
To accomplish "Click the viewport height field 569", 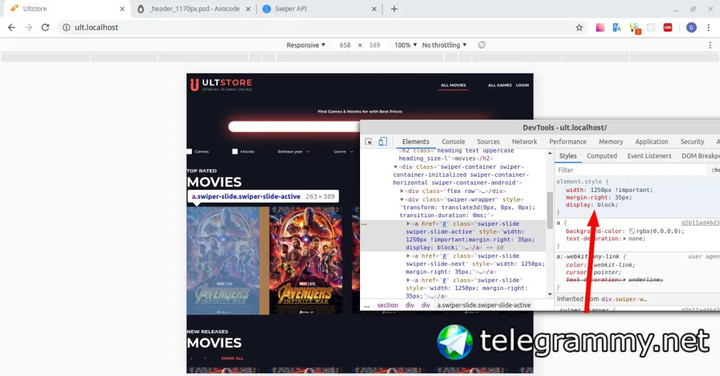I will [x=375, y=45].
